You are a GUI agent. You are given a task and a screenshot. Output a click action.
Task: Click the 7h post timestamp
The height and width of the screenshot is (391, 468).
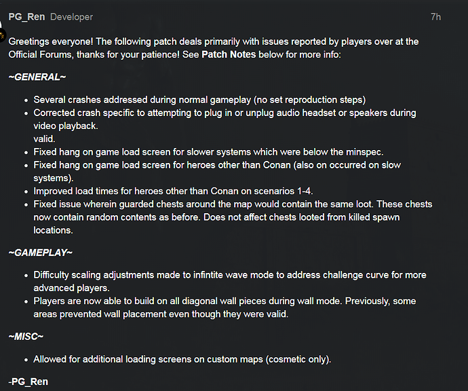pos(435,17)
